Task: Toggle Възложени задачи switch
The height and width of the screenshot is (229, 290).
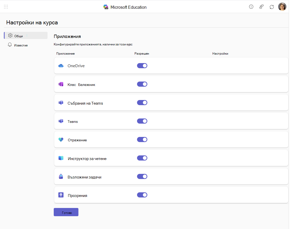Action: pyautogui.click(x=142, y=176)
